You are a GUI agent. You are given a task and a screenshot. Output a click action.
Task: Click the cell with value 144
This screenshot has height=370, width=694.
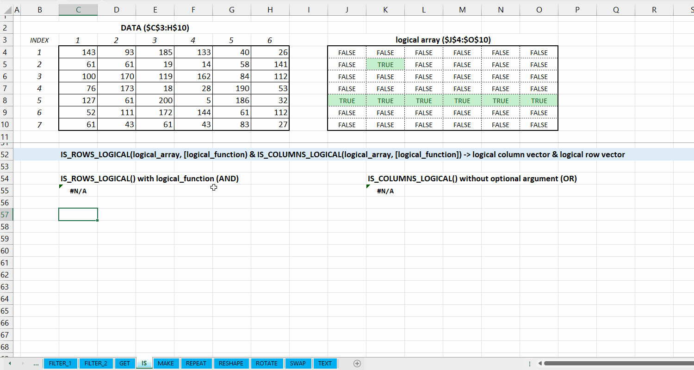193,112
